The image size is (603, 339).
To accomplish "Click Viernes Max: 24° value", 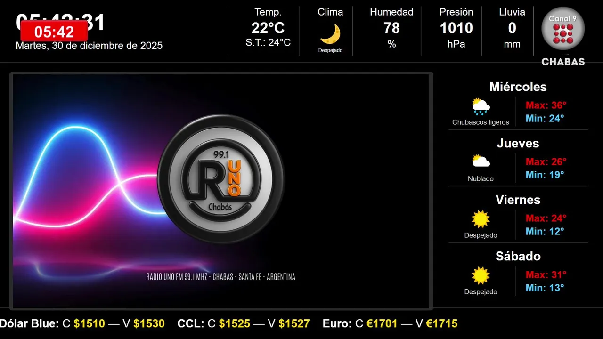I will (x=546, y=218).
